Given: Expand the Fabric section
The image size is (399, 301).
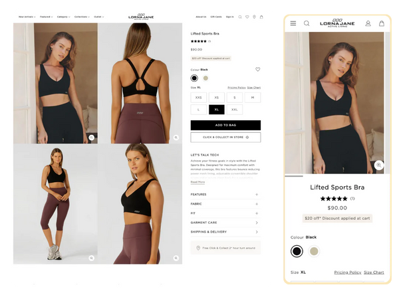Looking at the screenshot, I should (225, 204).
